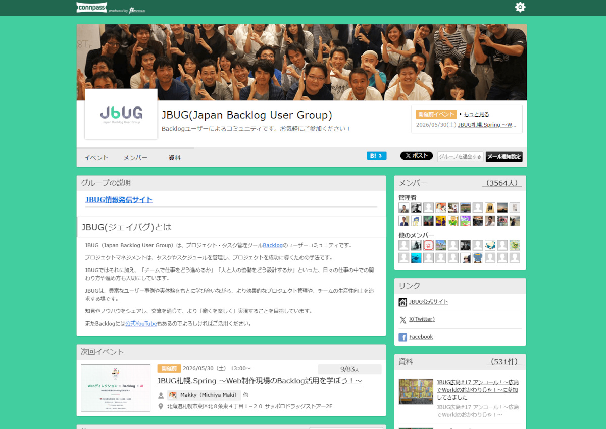Click the blue-haired cartoon face admin avatar
606x429 pixels.
point(416,221)
